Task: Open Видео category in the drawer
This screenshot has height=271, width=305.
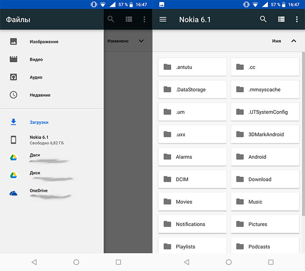Action: 36,60
